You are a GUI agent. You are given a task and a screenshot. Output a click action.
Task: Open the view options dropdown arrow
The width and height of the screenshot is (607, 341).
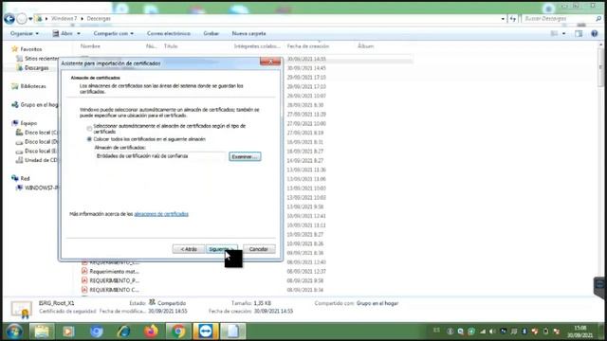click(x=563, y=34)
